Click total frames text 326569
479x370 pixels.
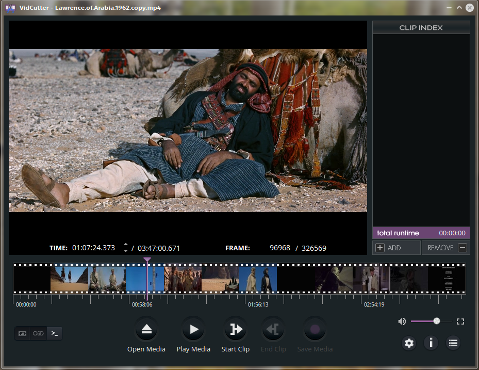coord(313,248)
